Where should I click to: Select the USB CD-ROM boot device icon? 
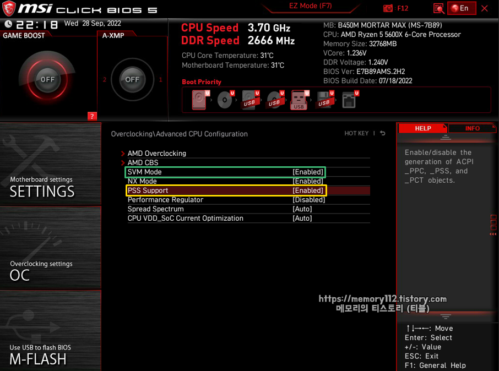coord(275,100)
